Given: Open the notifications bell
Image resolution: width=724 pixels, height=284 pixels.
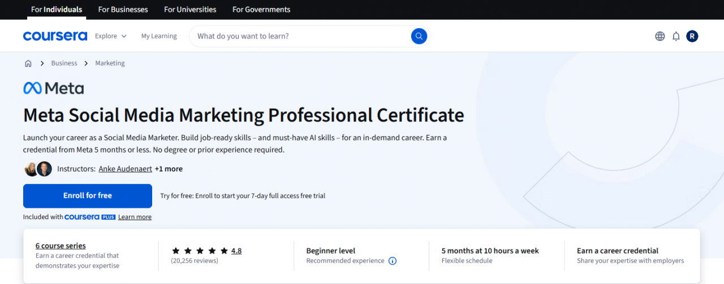Looking at the screenshot, I should (676, 36).
